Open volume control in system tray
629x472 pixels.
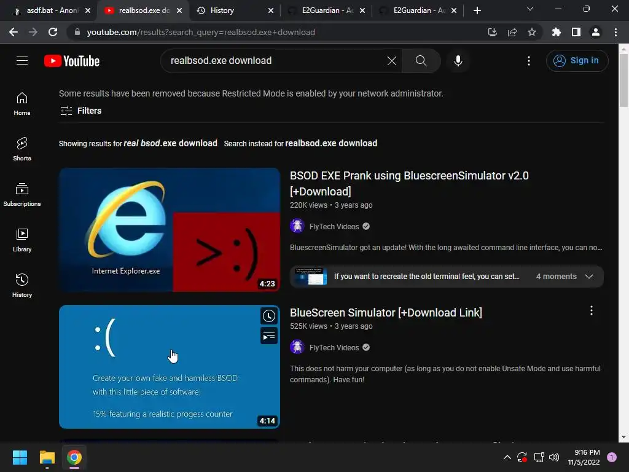(554, 457)
